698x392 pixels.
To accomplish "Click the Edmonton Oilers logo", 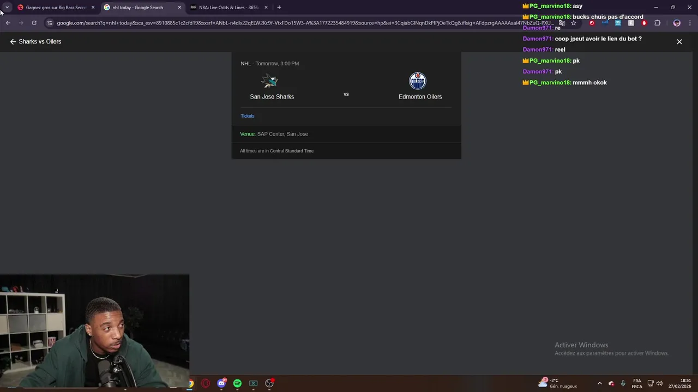I will click(x=417, y=81).
